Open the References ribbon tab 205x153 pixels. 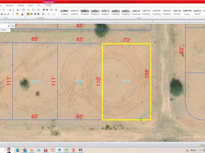(x=10, y=5)
